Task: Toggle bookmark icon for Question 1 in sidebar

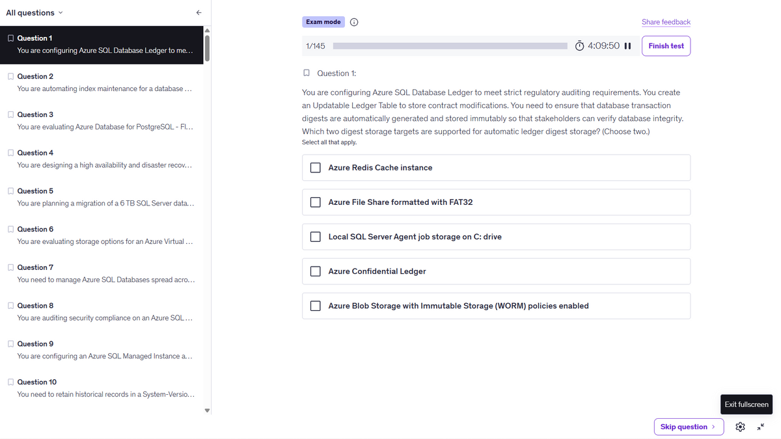Action: [x=10, y=38]
